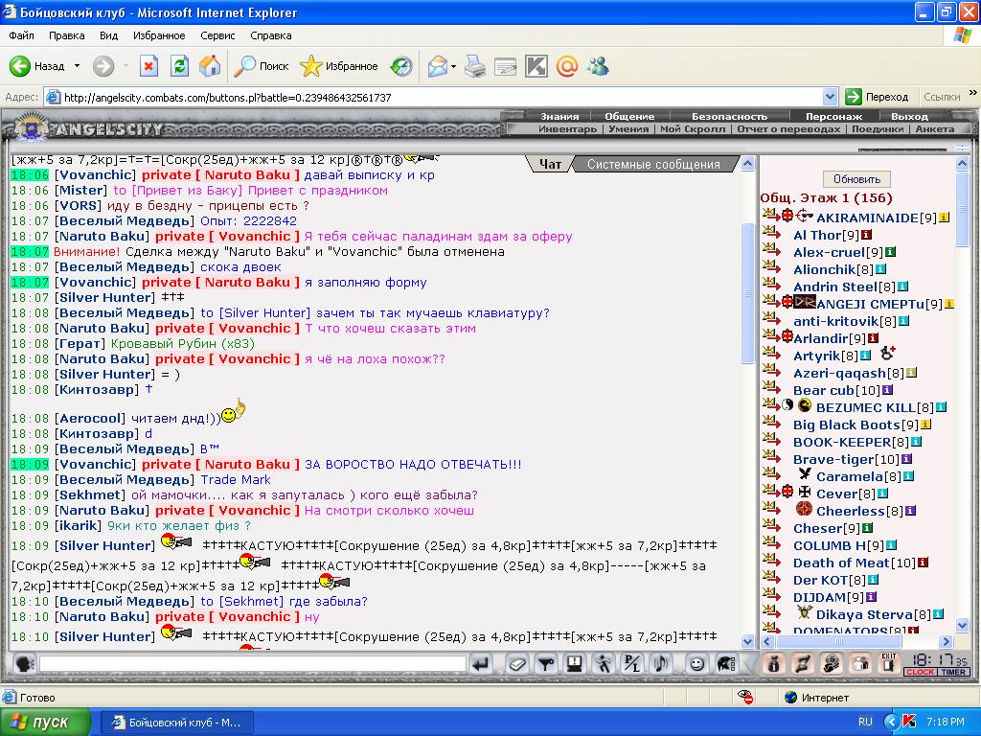Click the money bag icon in bottom bar
The height and width of the screenshot is (736, 981).
pyautogui.click(x=774, y=663)
